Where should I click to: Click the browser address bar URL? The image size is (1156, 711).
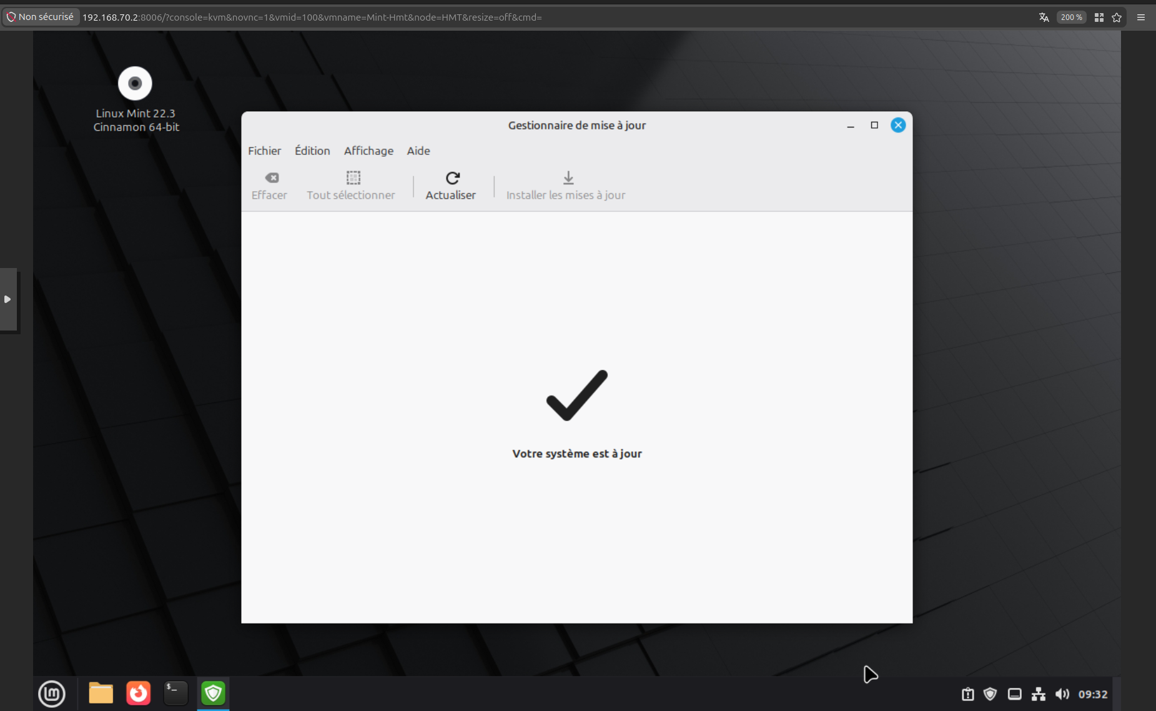pos(312,17)
